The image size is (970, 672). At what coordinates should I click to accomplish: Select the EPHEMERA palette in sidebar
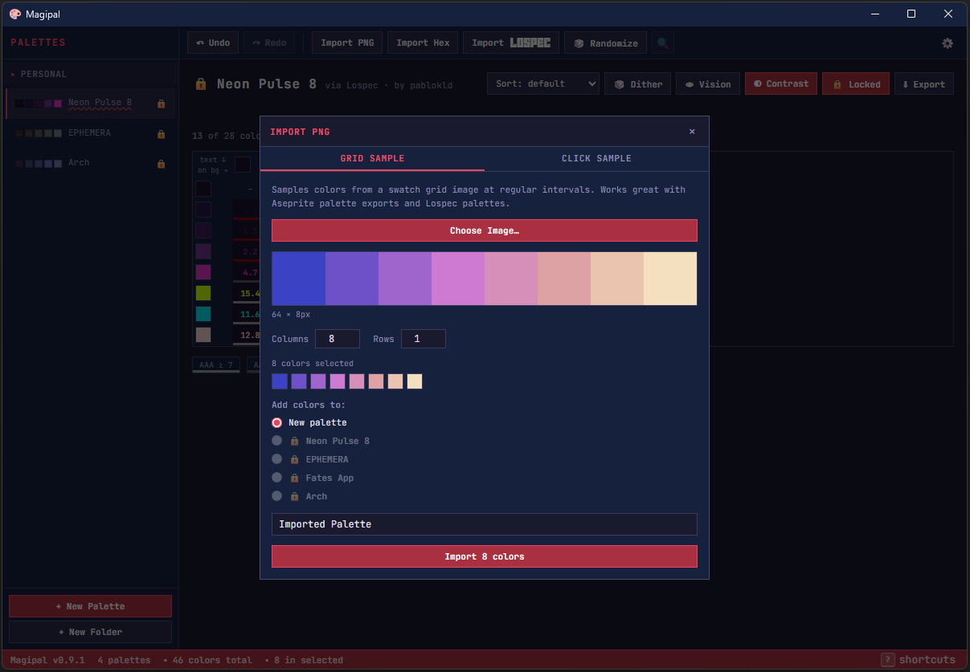[90, 132]
